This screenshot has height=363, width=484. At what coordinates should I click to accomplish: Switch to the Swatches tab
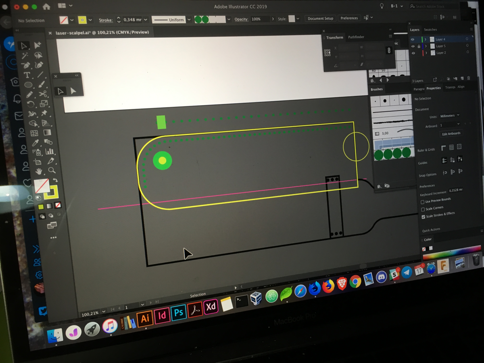pos(430,29)
